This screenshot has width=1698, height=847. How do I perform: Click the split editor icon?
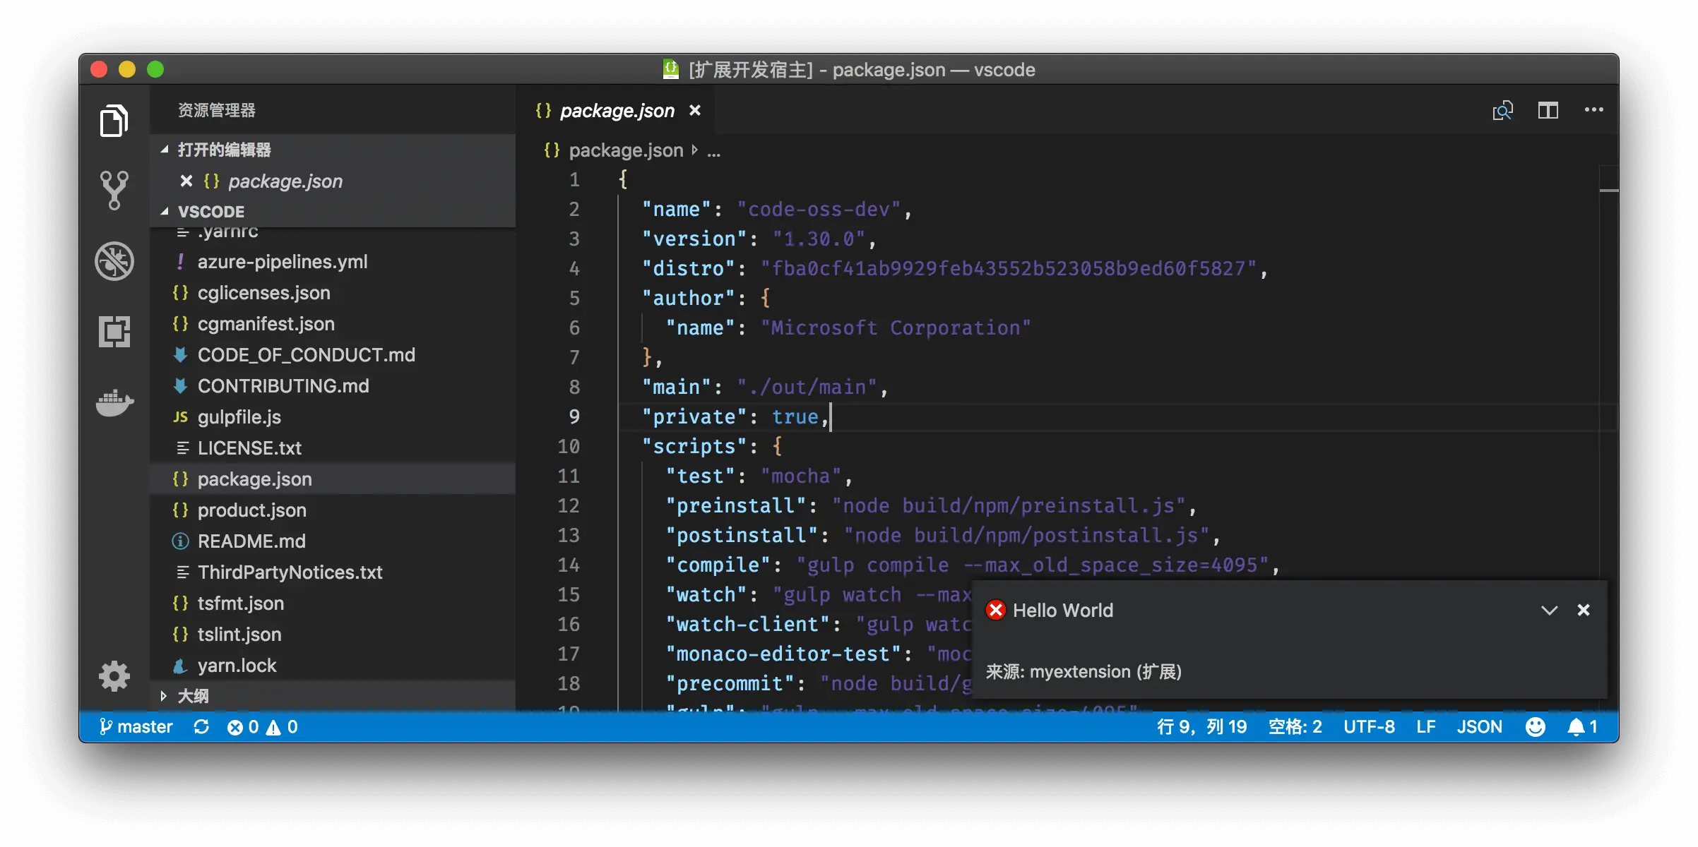pyautogui.click(x=1548, y=110)
